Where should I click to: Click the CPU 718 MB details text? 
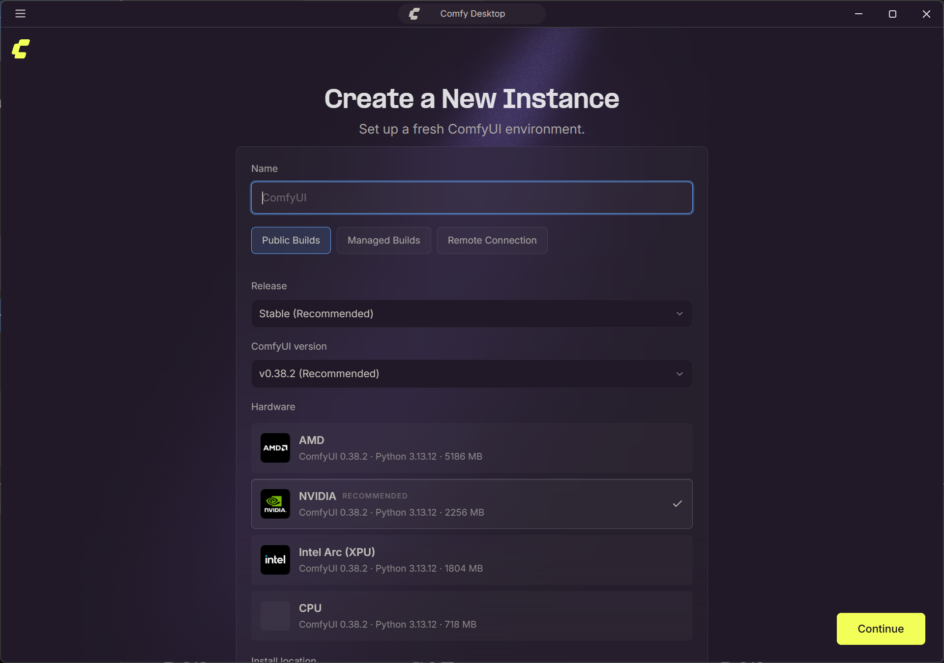click(x=388, y=624)
